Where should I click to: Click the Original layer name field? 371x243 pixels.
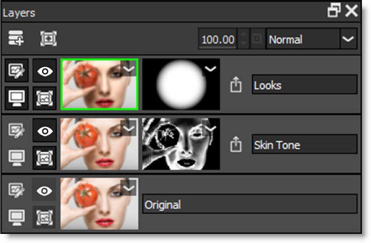(249, 204)
